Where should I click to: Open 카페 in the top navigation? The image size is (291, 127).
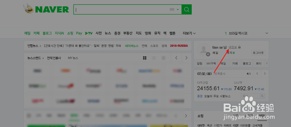coord(36,33)
